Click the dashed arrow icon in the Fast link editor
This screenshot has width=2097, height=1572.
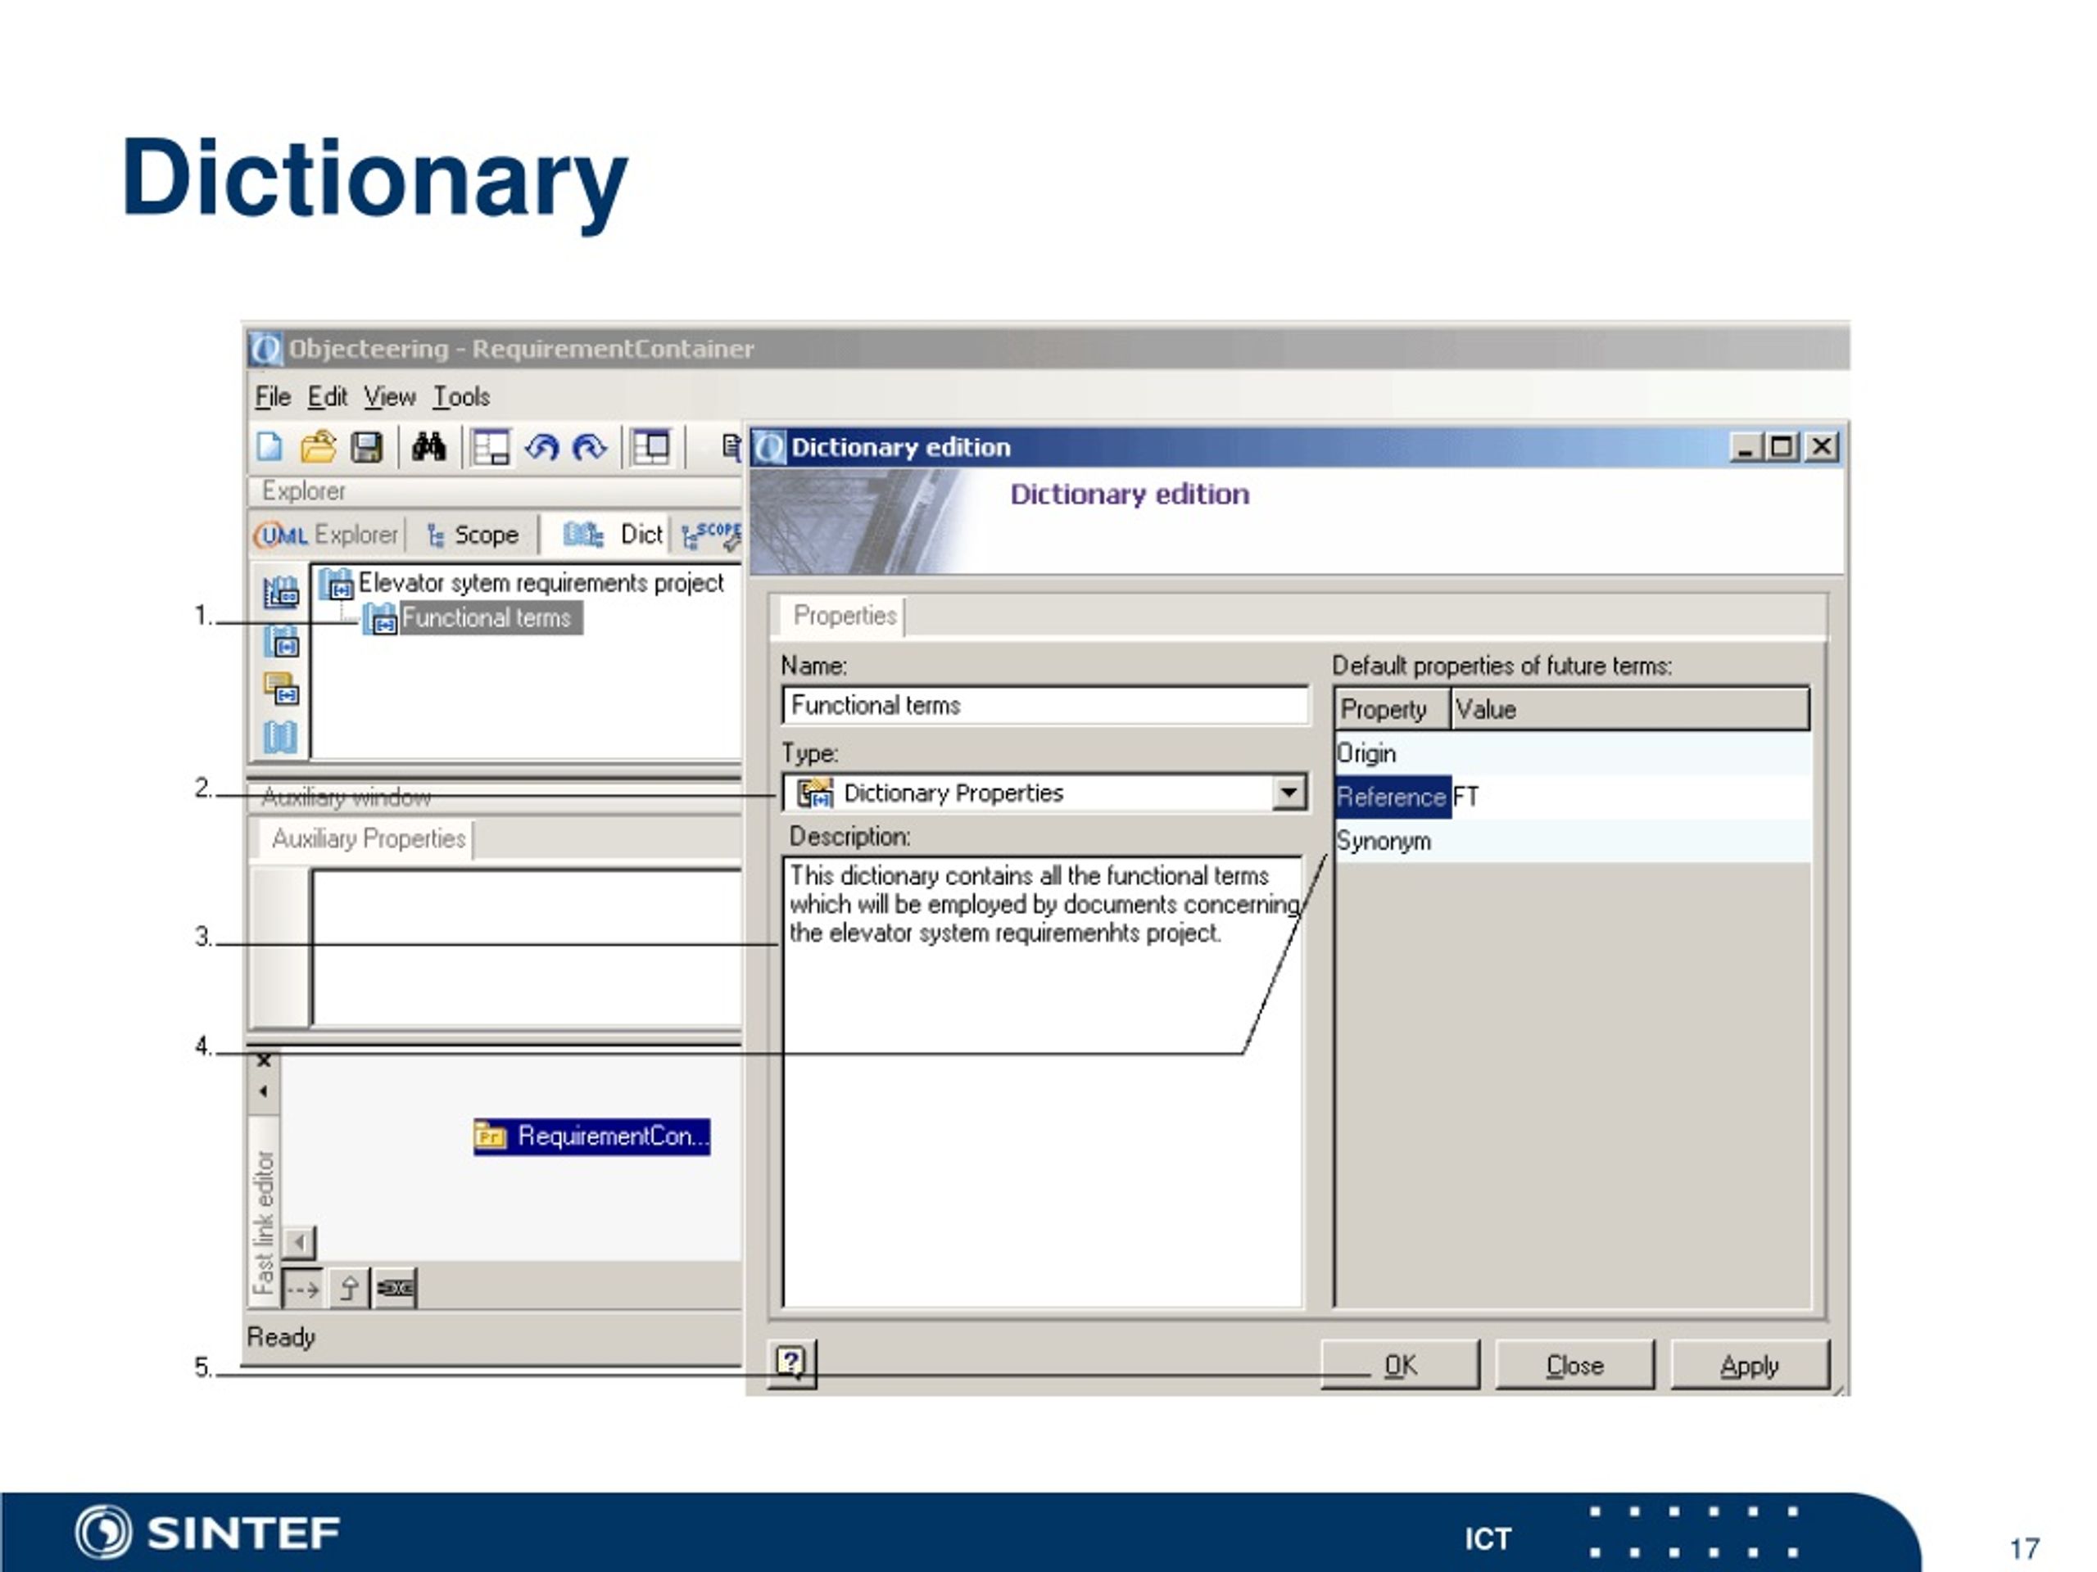point(302,1289)
